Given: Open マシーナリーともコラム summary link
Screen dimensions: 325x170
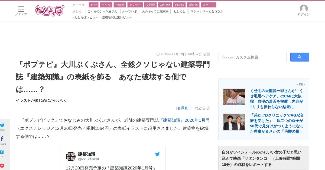Looking at the screenshot, I should point(207,11).
